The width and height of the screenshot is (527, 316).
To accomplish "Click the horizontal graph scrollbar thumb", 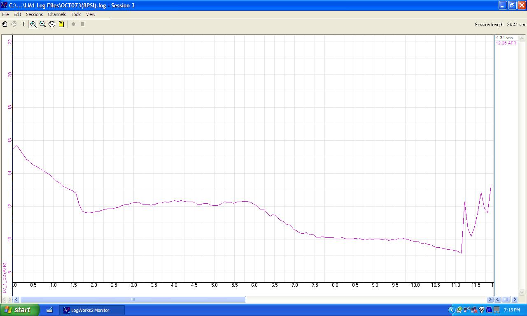I will (x=133, y=300).
